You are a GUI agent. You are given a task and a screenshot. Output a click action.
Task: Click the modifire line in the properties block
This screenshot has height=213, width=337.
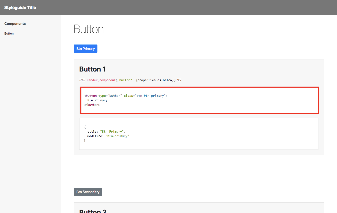click(x=108, y=136)
